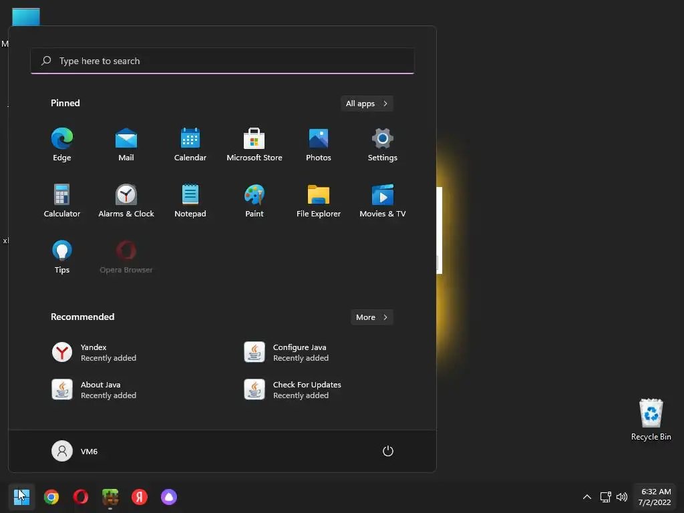The width and height of the screenshot is (684, 513).
Task: Open the clock and date flyout
Action: (655, 497)
